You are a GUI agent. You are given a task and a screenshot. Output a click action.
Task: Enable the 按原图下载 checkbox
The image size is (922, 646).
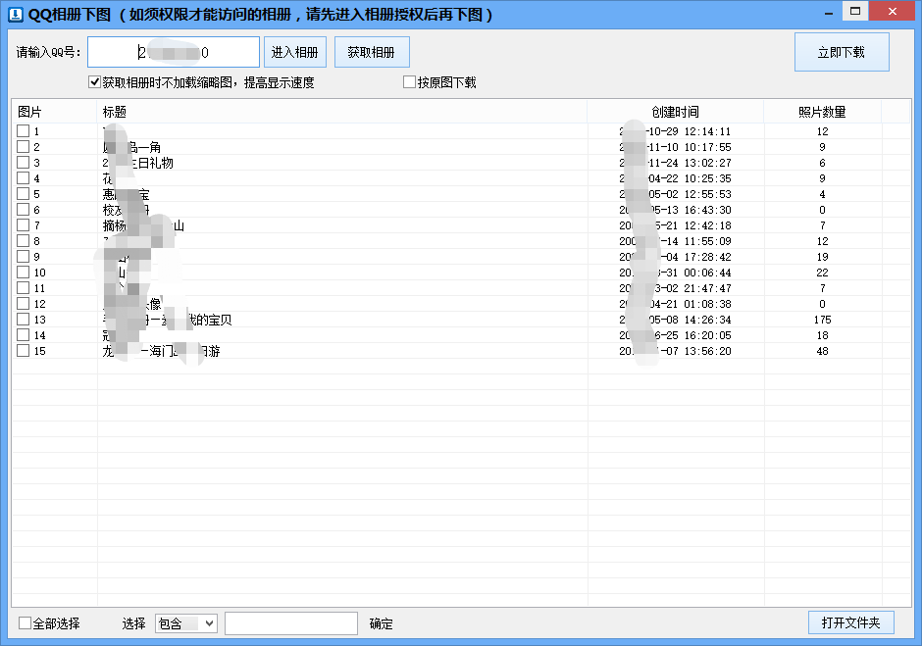click(x=409, y=81)
